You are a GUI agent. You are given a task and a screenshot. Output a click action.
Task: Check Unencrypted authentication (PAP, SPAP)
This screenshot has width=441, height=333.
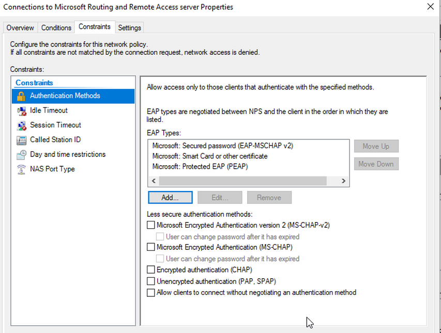pos(151,281)
